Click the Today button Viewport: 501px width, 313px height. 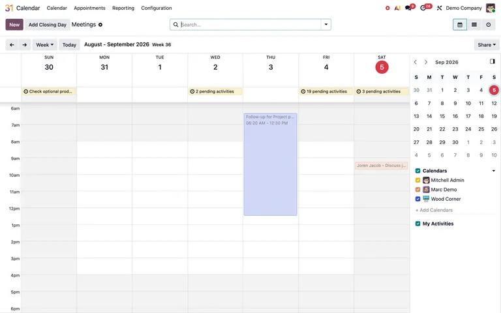[x=69, y=45]
